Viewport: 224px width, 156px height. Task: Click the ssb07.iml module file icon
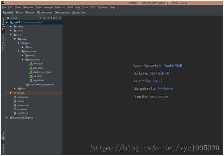point(15,114)
